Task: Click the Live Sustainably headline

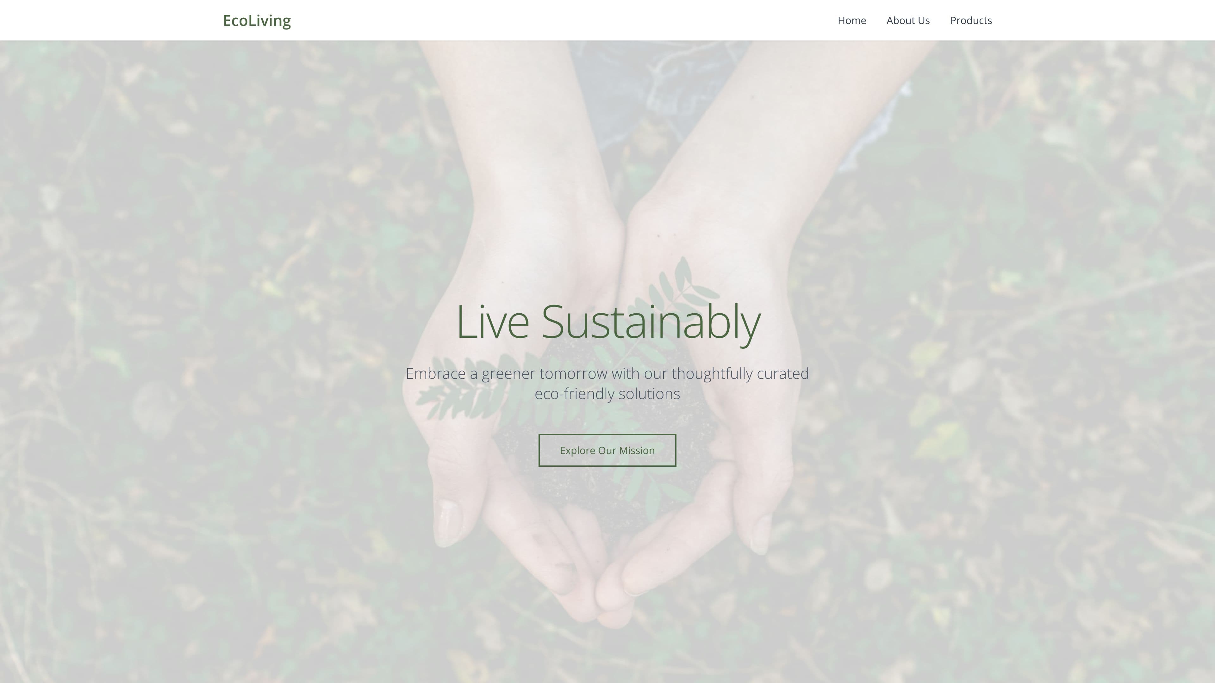Action: pos(608,323)
